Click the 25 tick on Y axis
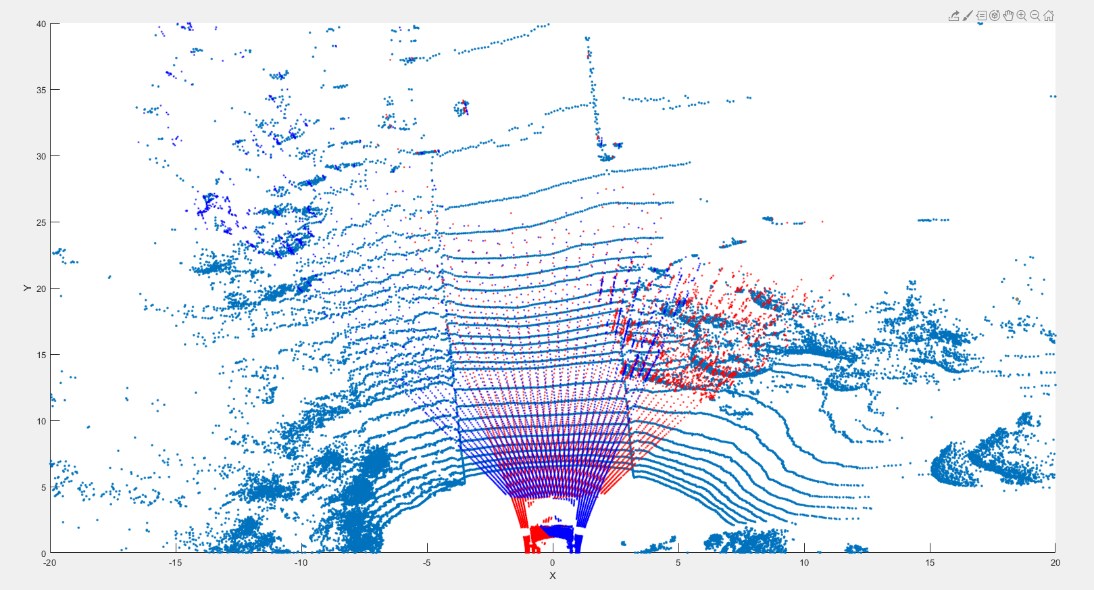This screenshot has width=1094, height=590. (x=41, y=222)
